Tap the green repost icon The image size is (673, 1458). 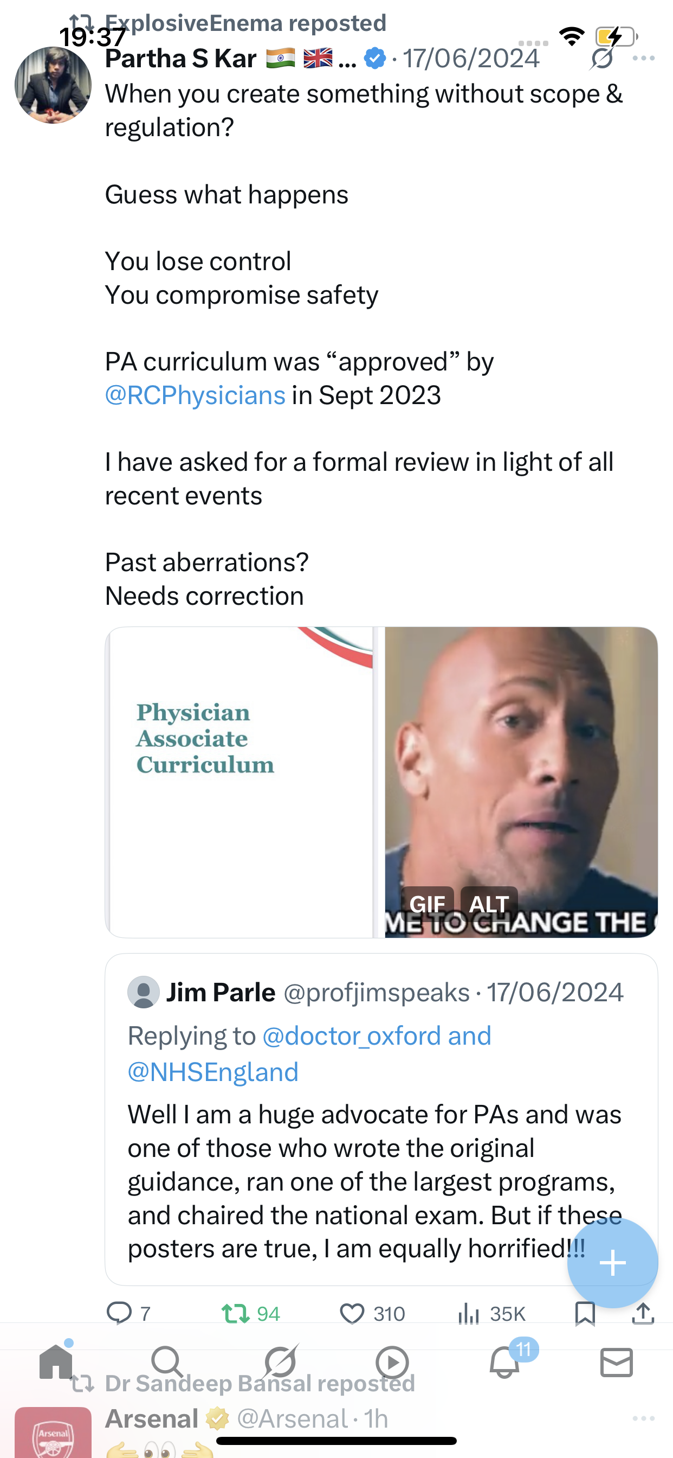point(235,1313)
